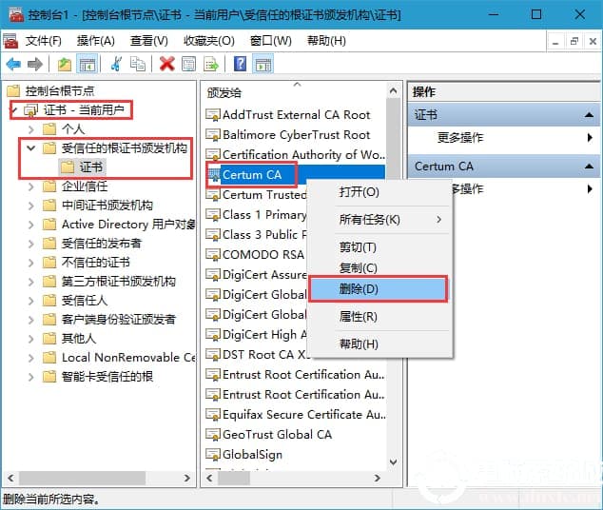Click the tree pane horizontal scroll right arrow
Viewport: 603px width, 510px height.
click(x=187, y=478)
